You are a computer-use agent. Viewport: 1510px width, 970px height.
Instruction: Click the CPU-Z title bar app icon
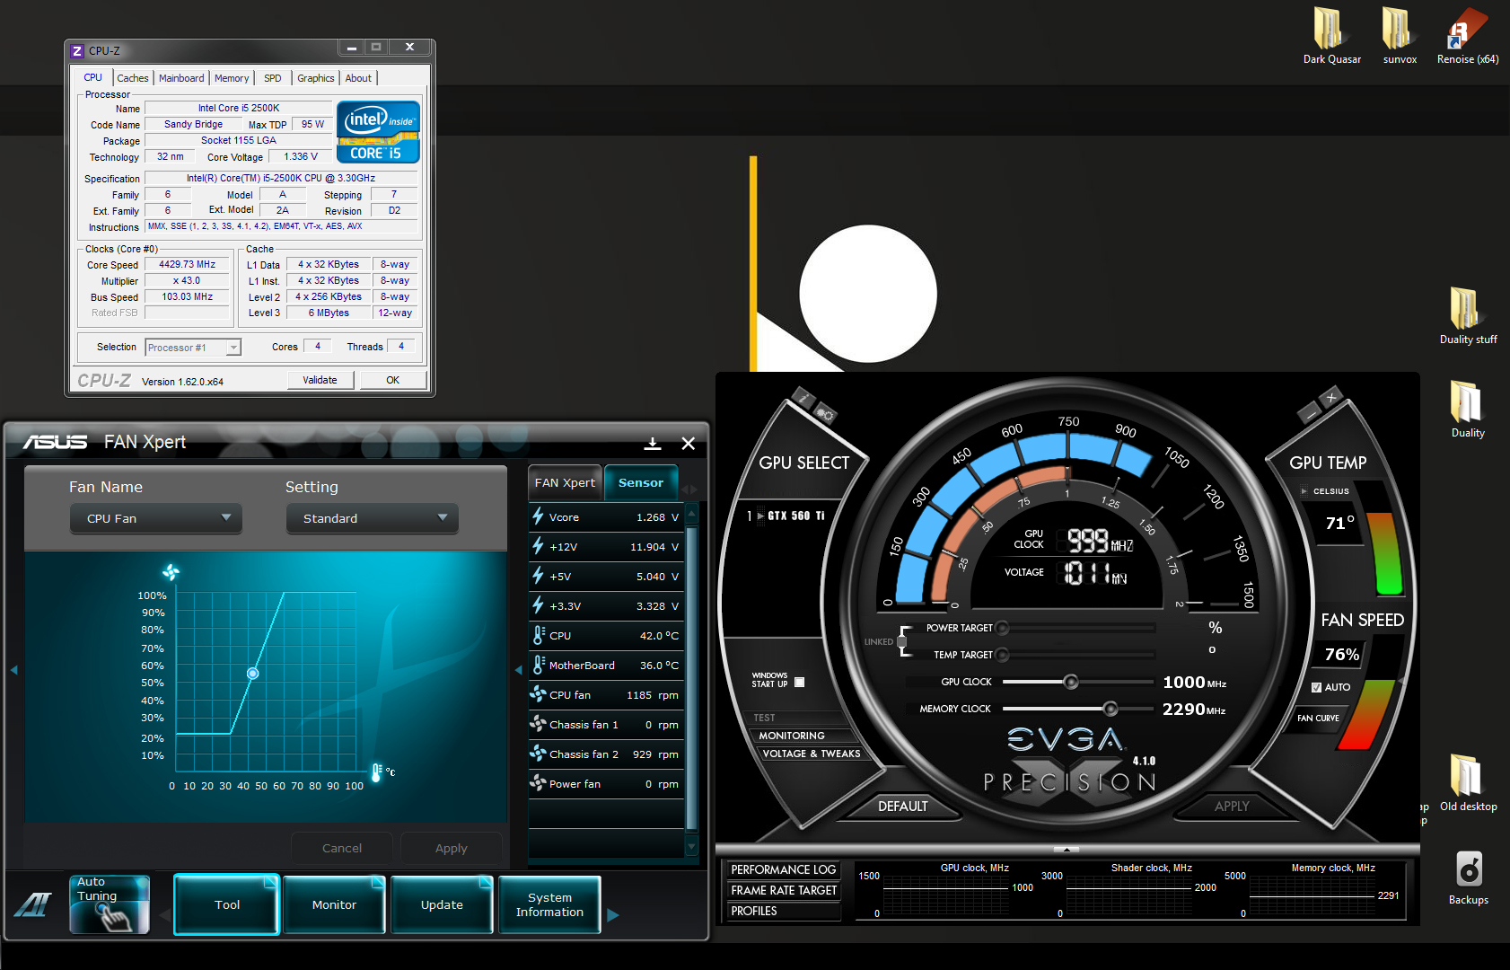click(77, 51)
